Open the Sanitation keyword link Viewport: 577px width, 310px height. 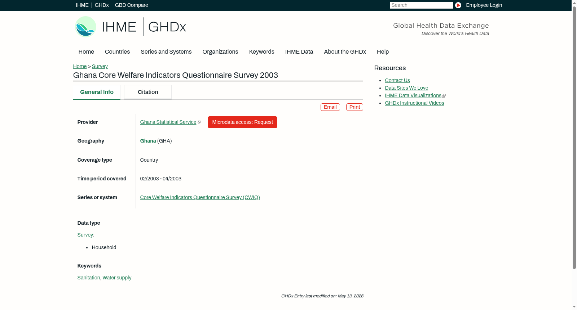89,278
